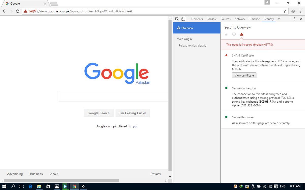
Task: Switch to the Elements tab
Action: click(x=197, y=19)
